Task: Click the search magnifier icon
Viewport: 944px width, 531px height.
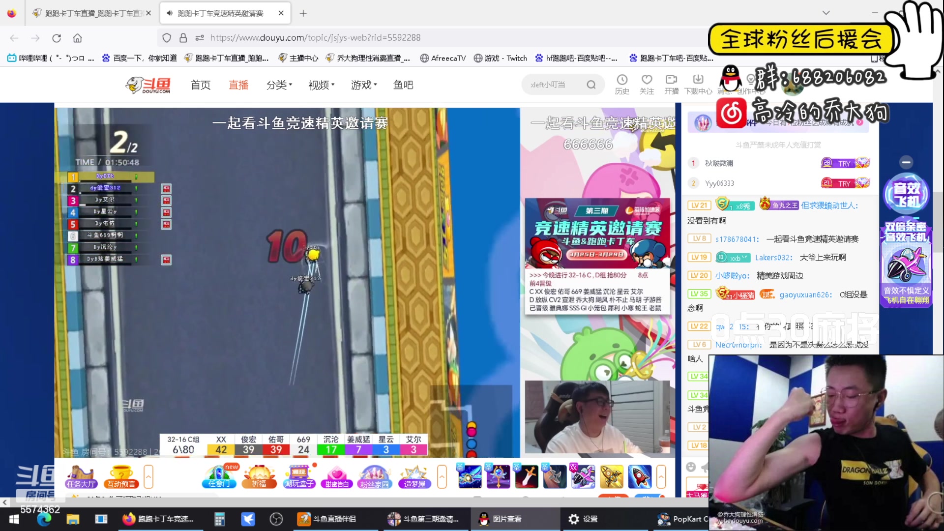Action: coord(591,85)
